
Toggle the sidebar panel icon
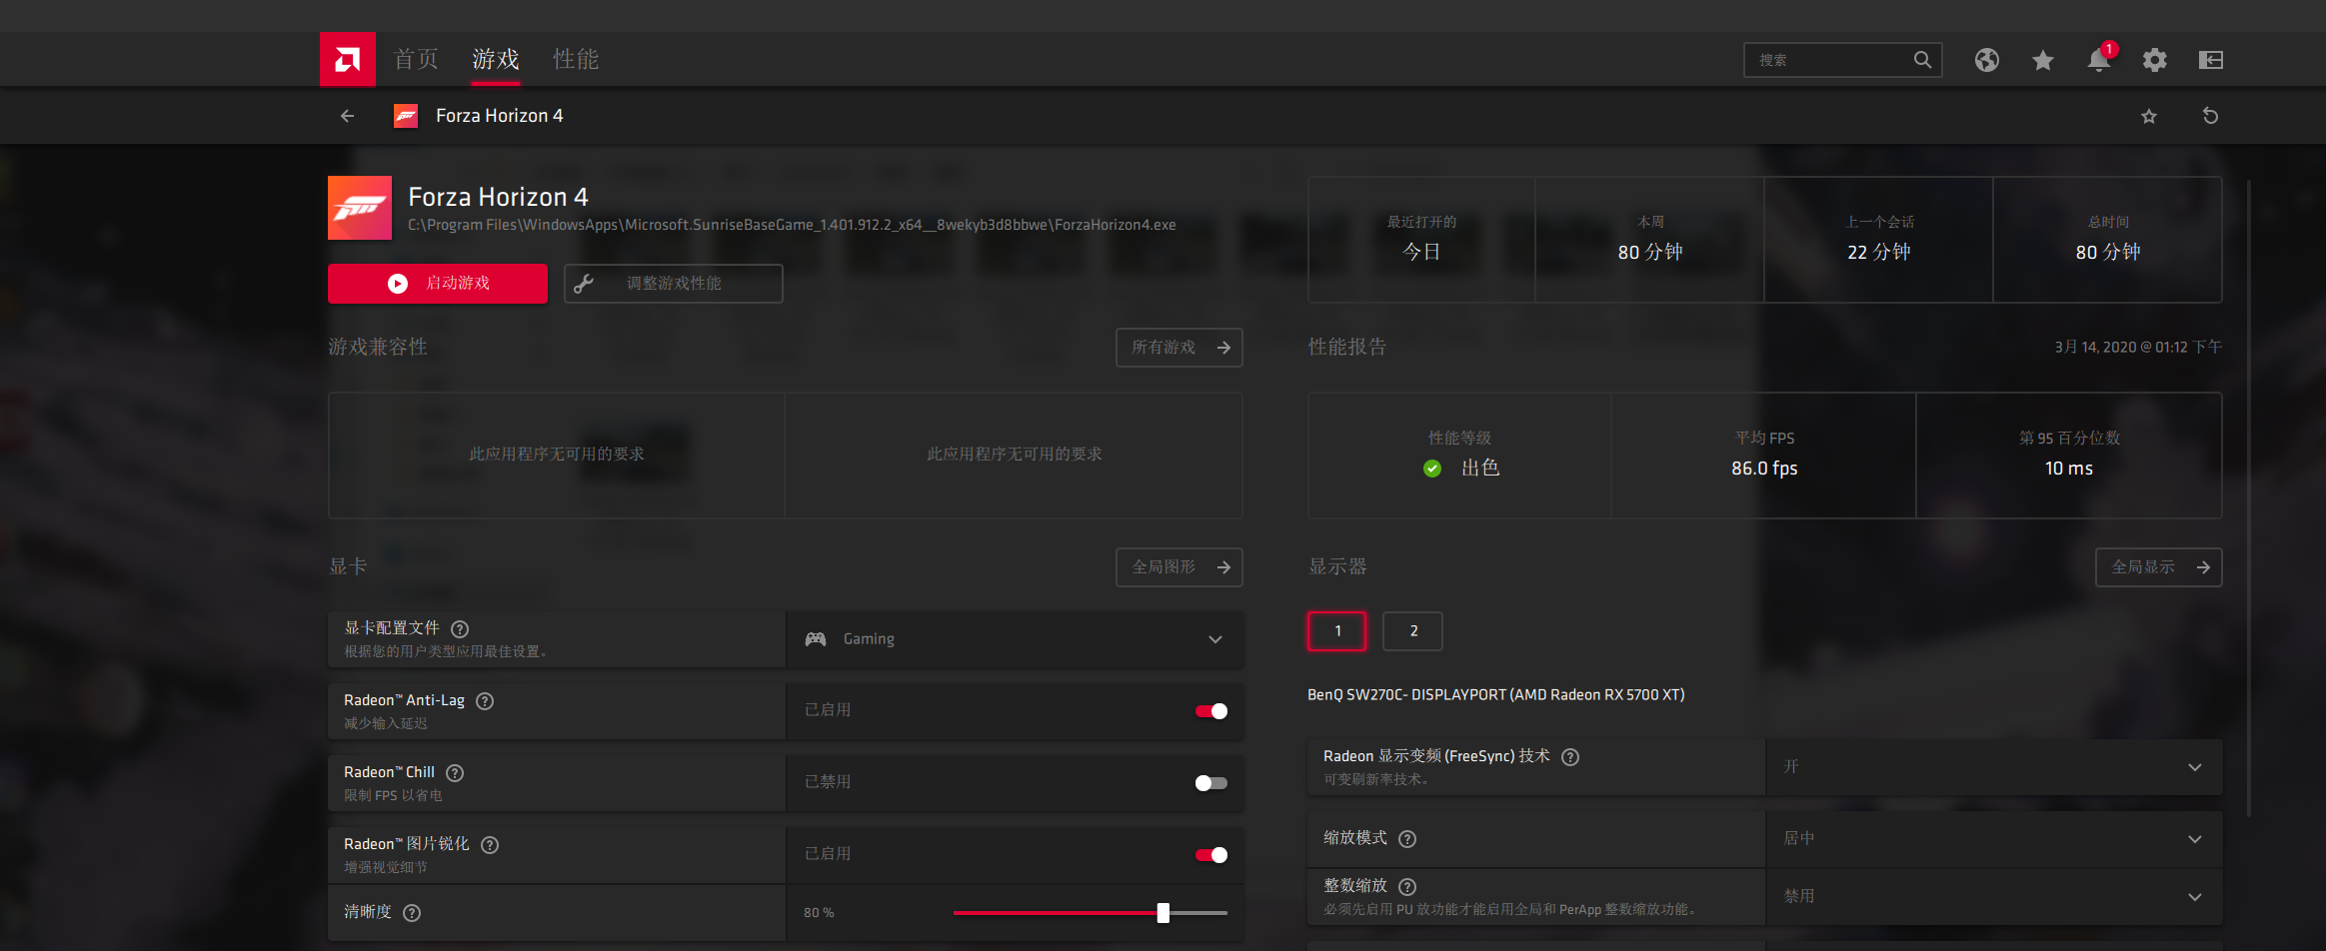2210,60
